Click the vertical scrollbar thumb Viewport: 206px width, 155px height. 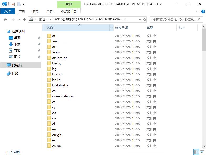click(x=204, y=40)
